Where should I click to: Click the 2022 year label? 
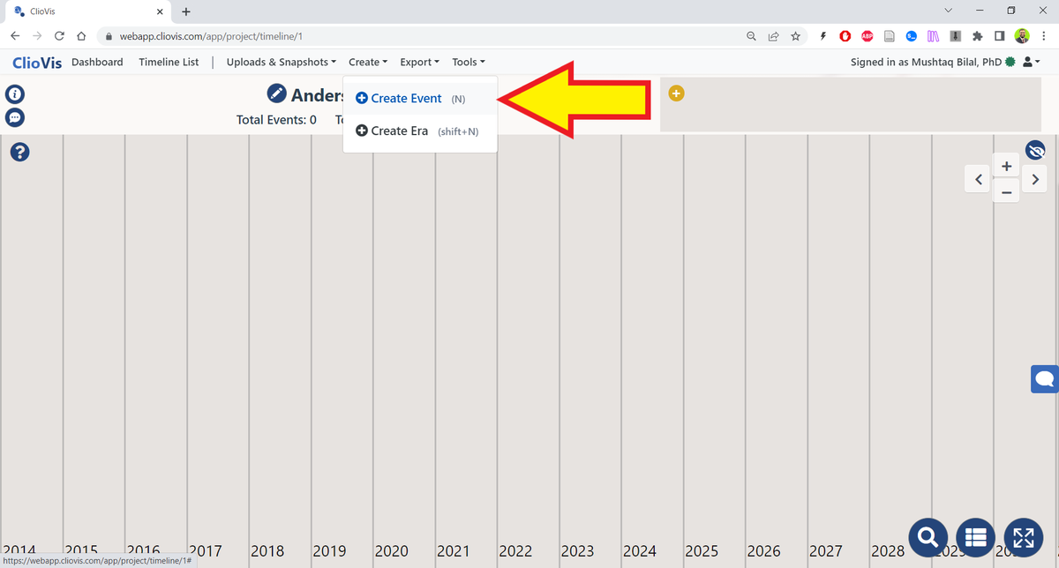pyautogui.click(x=515, y=551)
